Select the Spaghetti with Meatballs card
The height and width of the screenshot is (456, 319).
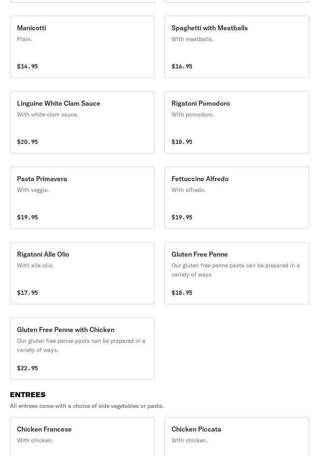(237, 47)
